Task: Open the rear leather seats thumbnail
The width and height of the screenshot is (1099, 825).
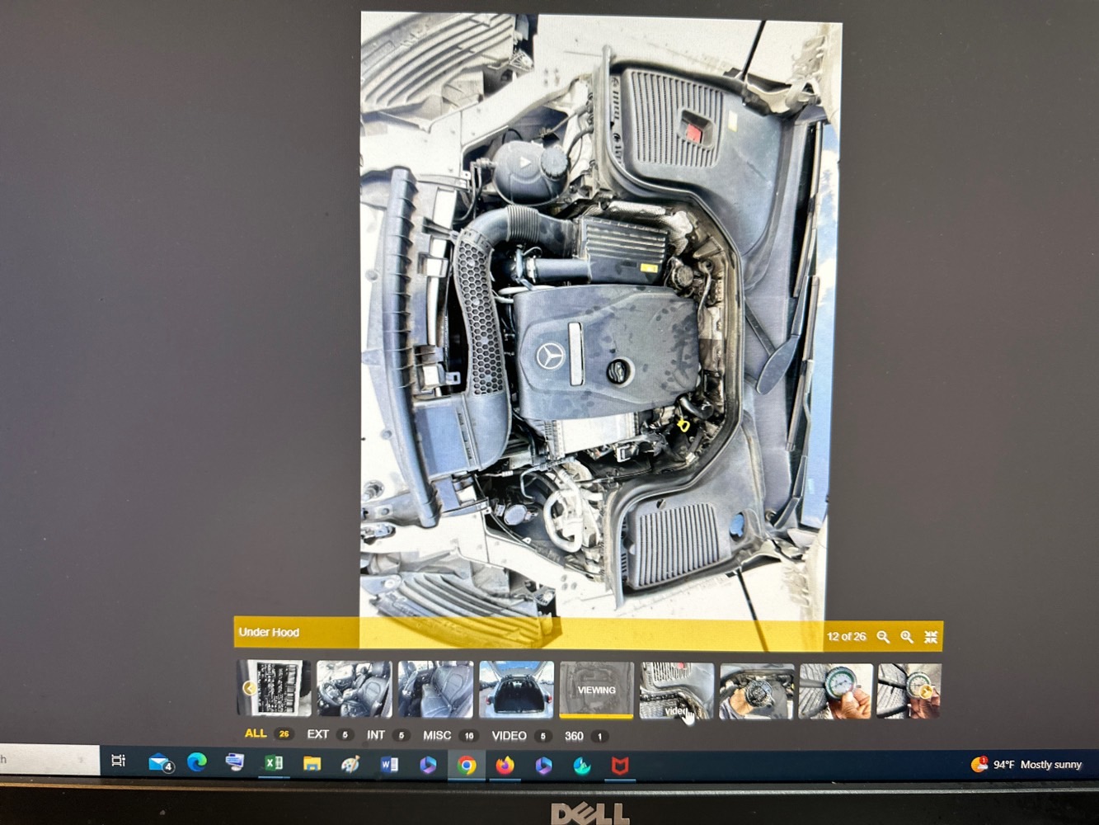Action: (435, 690)
